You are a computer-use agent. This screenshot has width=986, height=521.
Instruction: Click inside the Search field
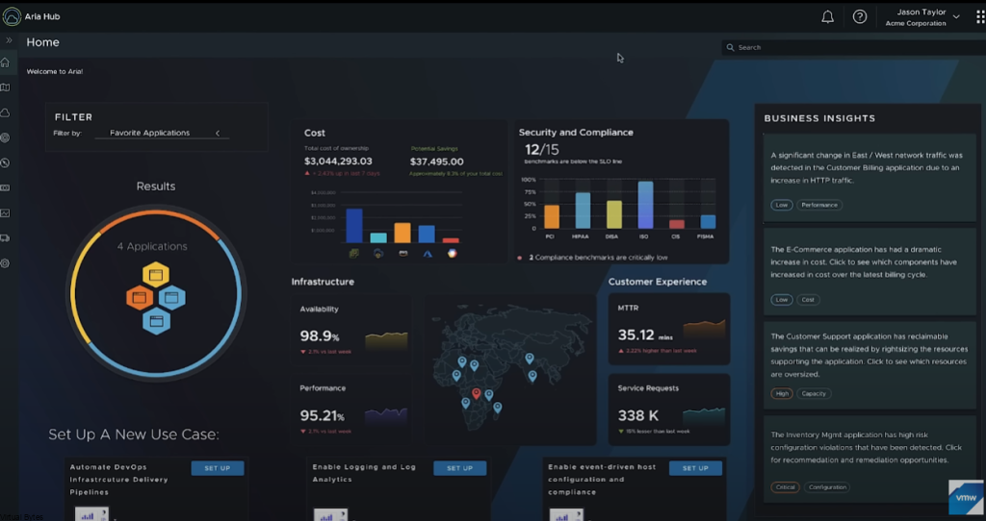tap(855, 47)
